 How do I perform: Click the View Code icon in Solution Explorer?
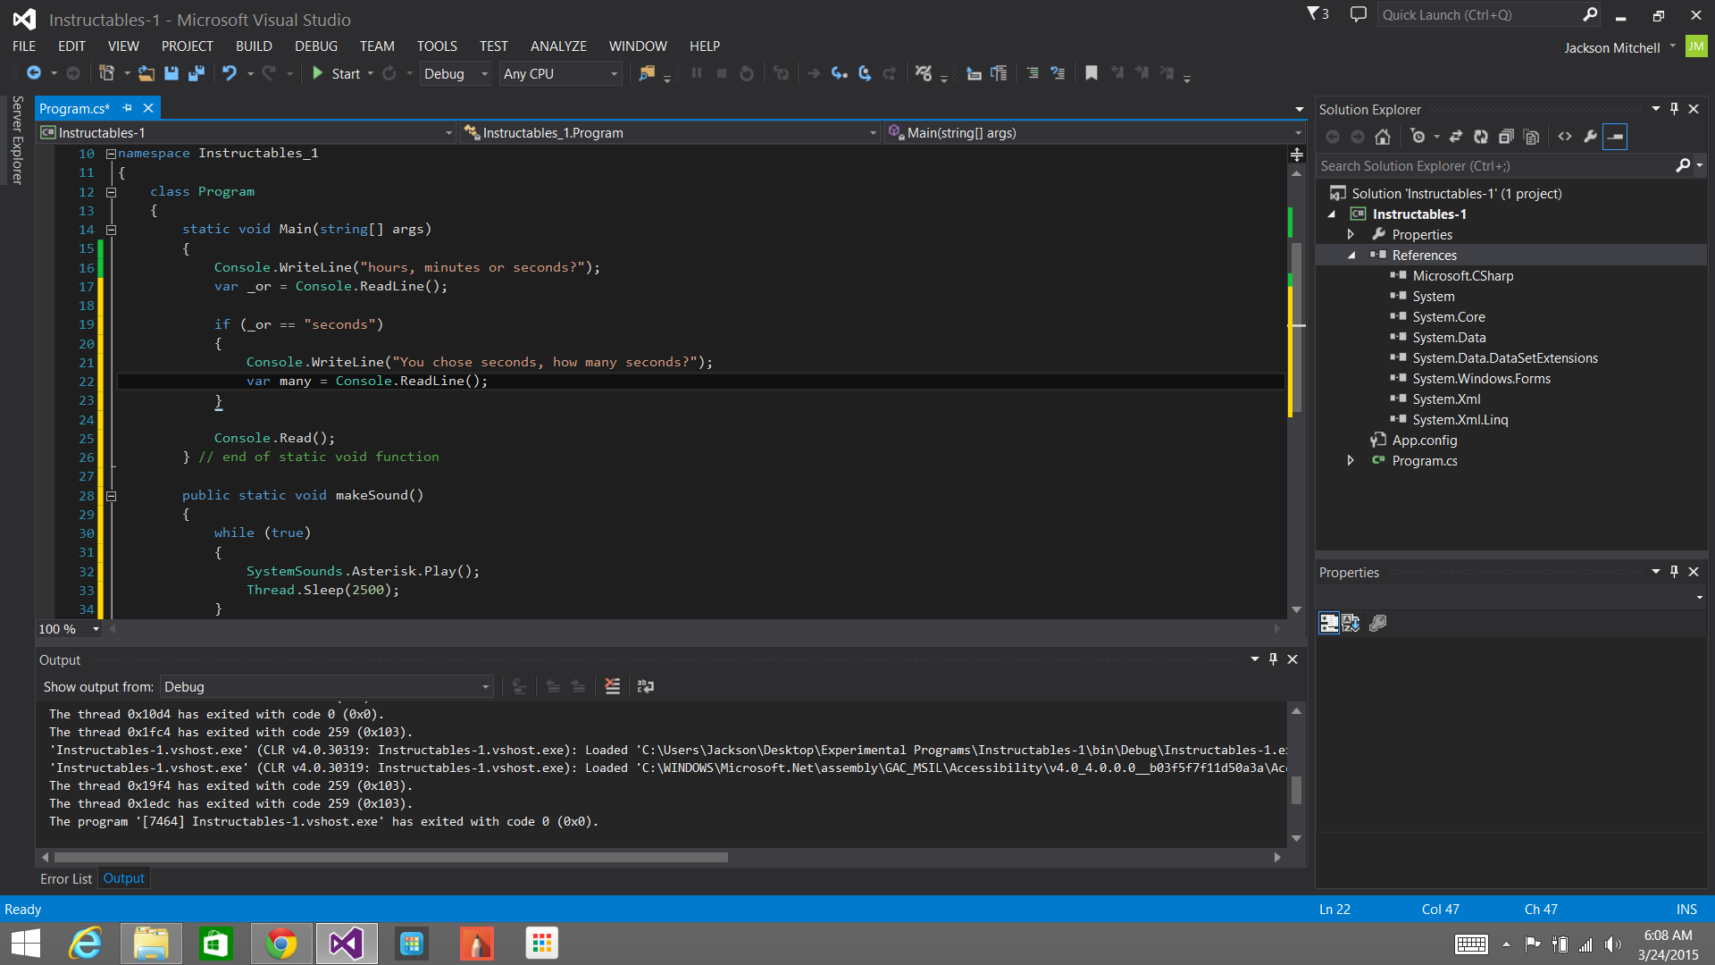click(x=1565, y=137)
